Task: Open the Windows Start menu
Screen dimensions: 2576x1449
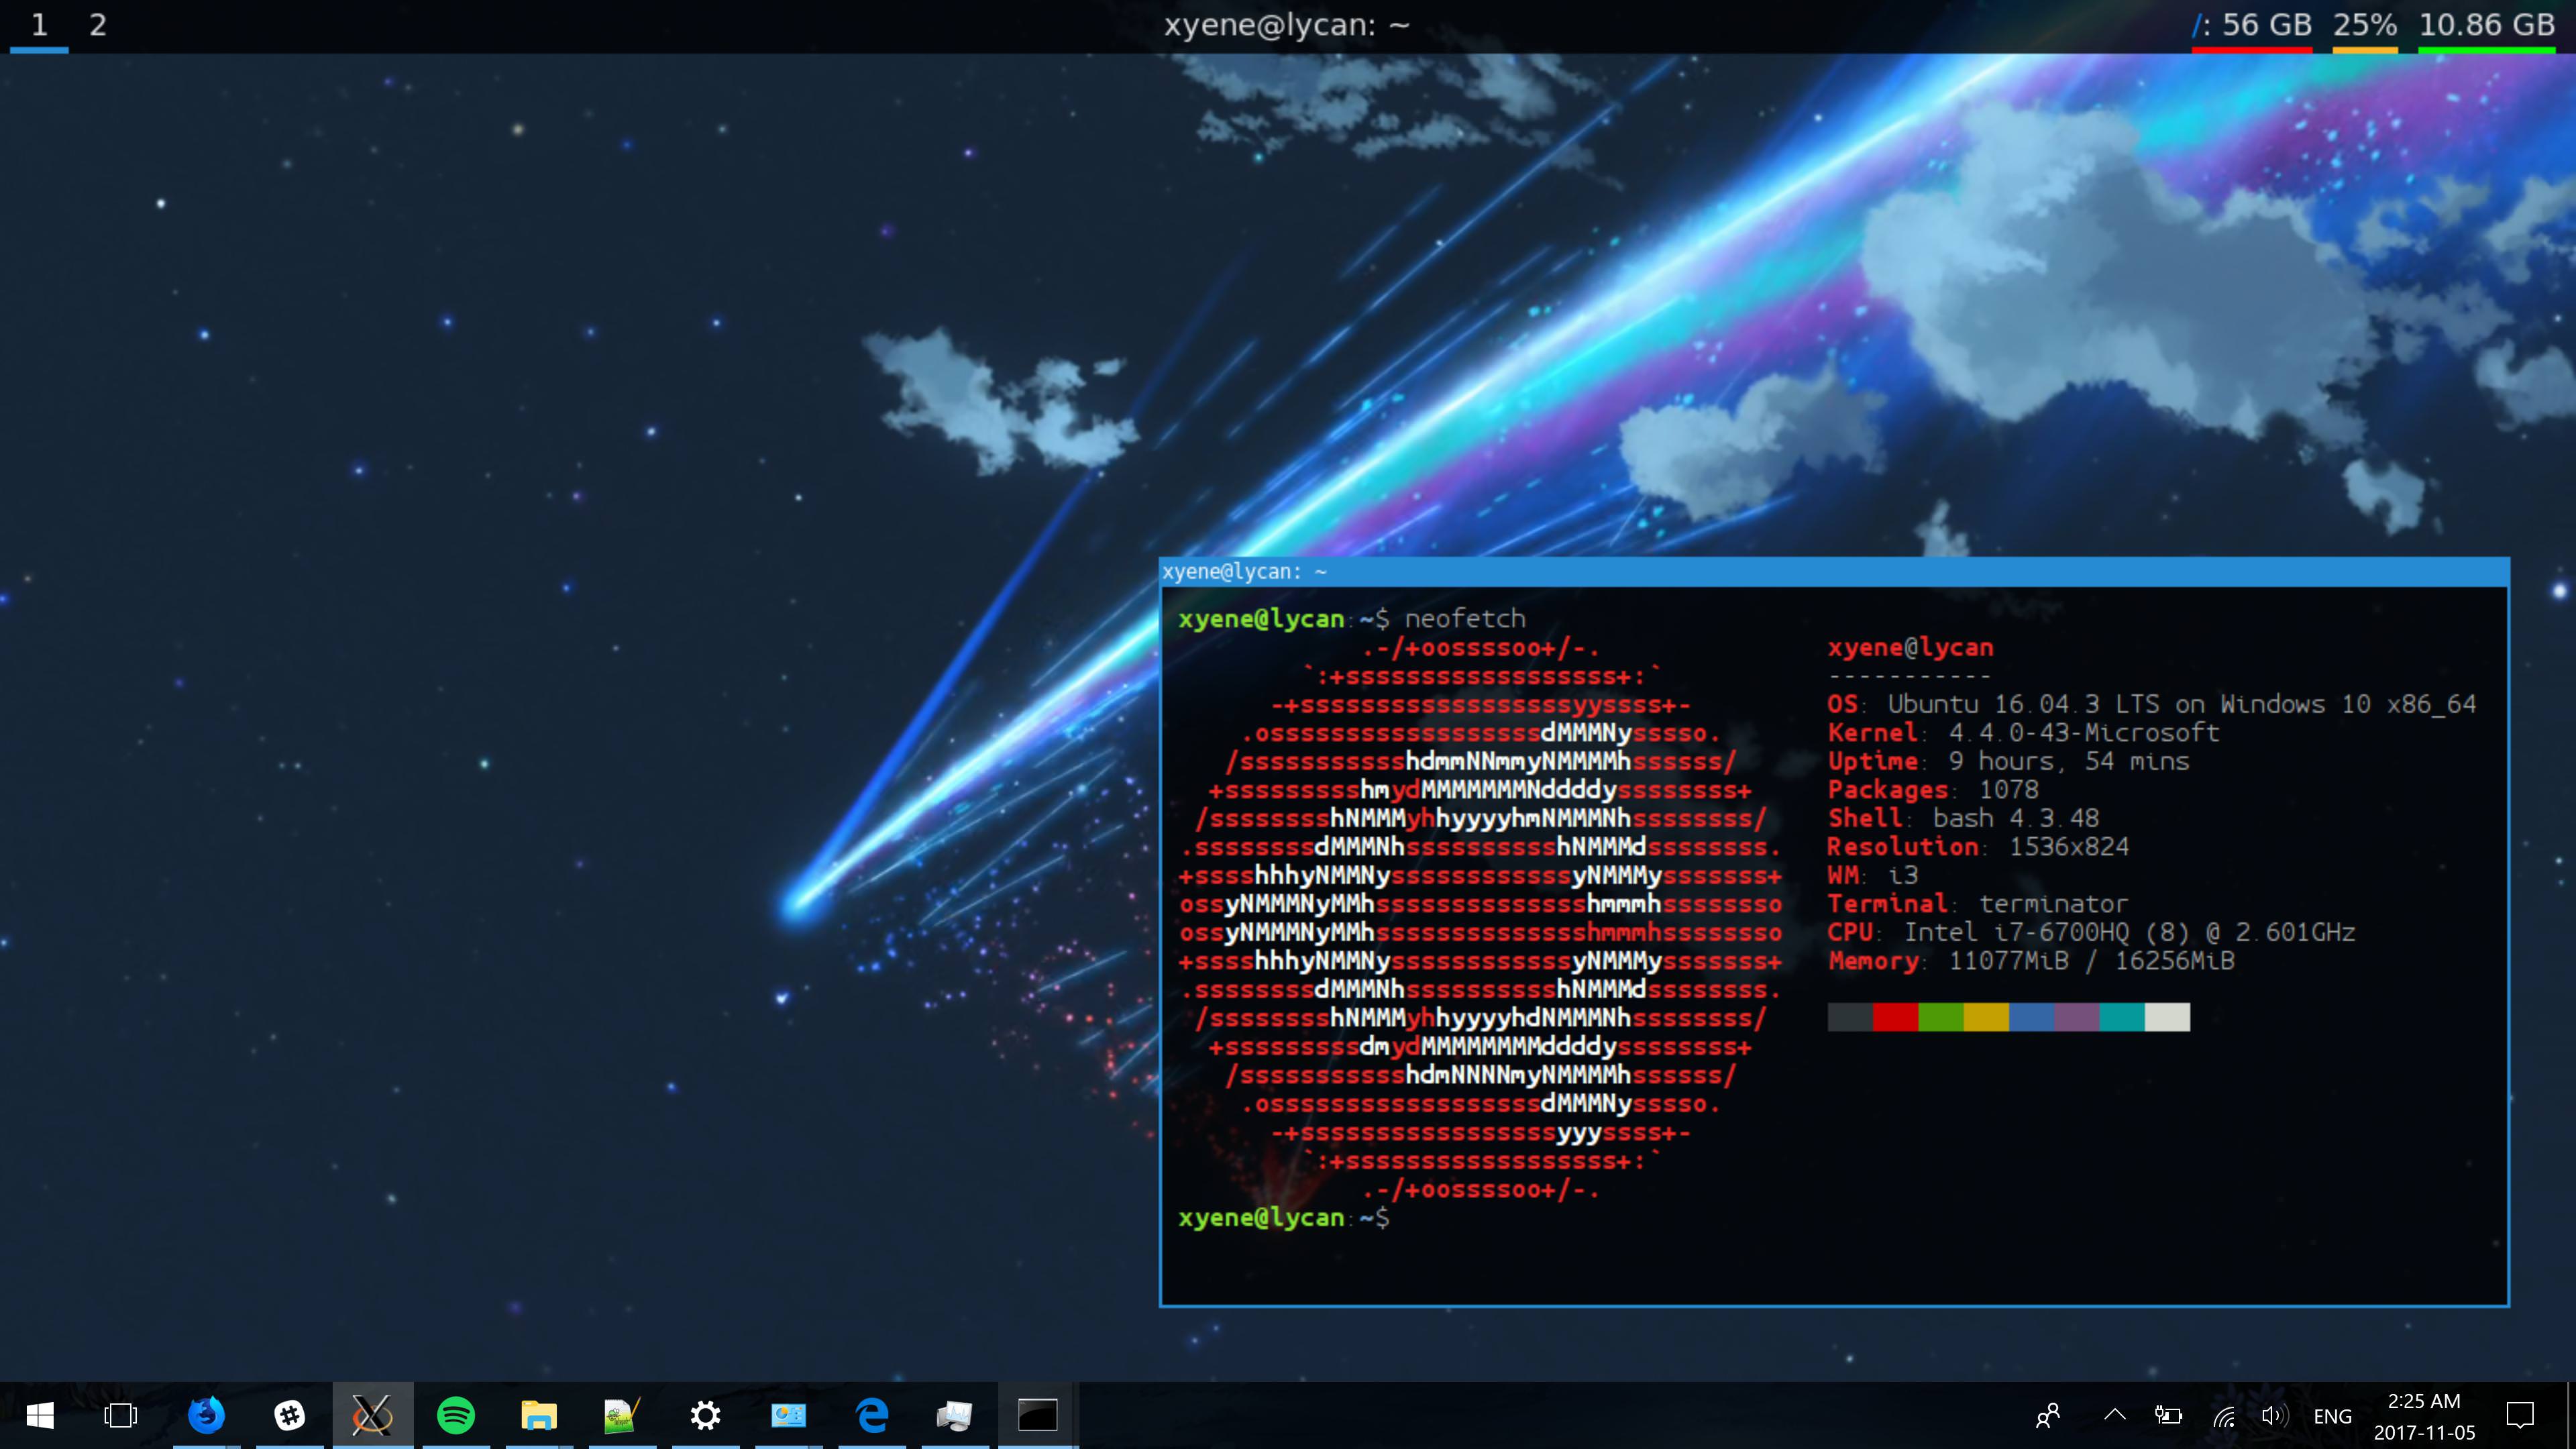Action: [x=40, y=1415]
